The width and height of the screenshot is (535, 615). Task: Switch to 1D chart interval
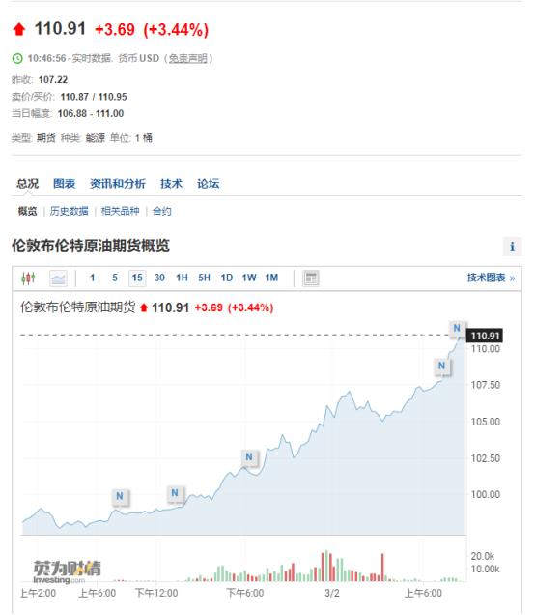coord(227,278)
